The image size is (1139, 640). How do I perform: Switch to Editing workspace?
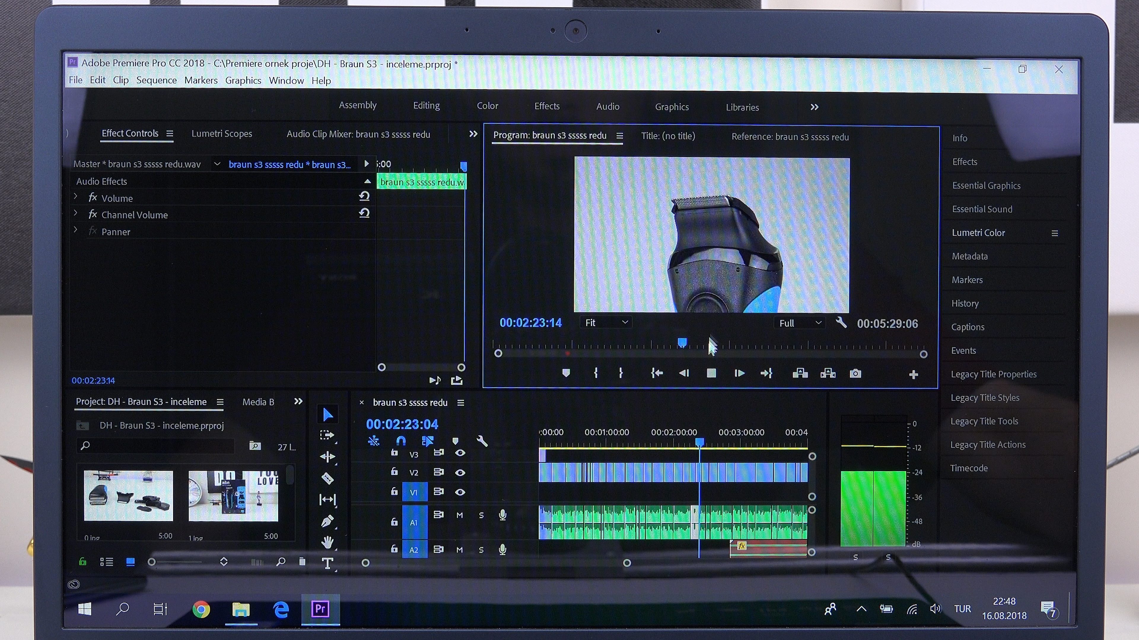pyautogui.click(x=426, y=105)
